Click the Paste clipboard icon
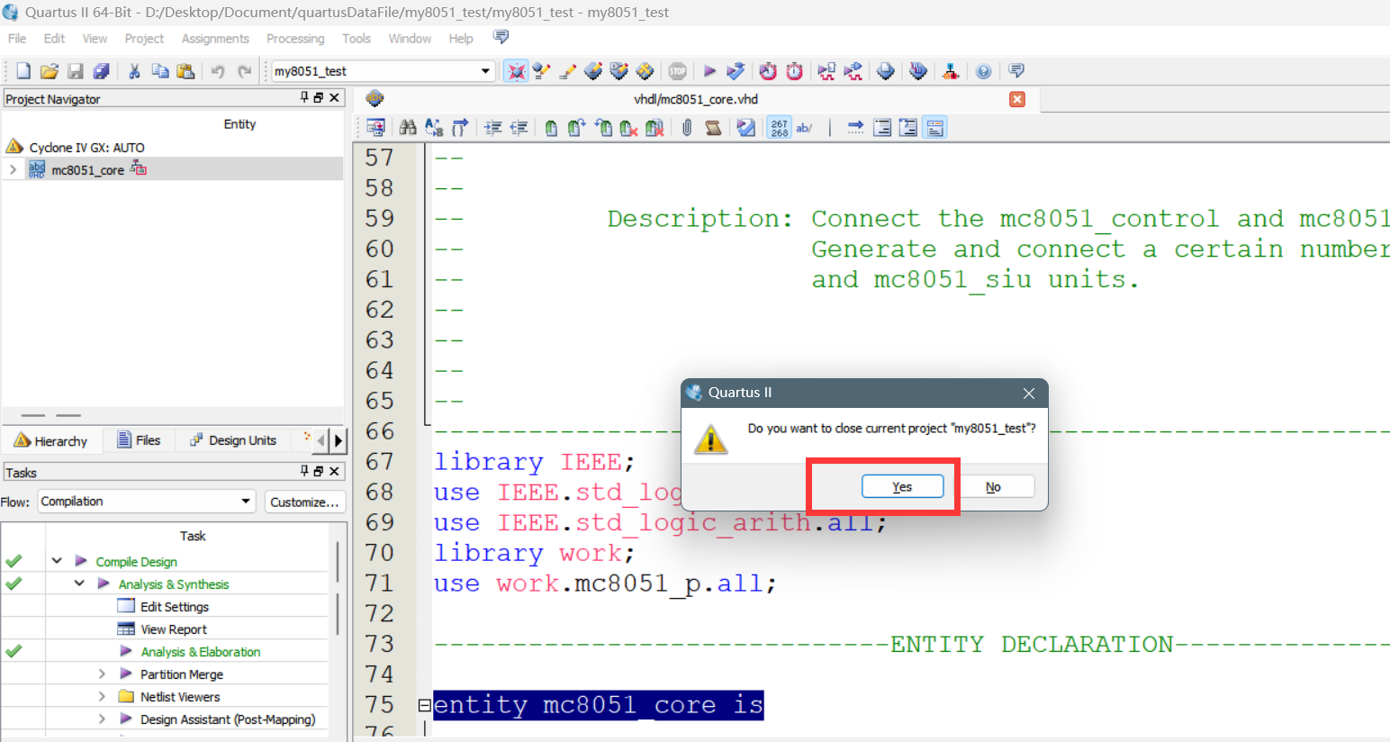 tap(185, 71)
